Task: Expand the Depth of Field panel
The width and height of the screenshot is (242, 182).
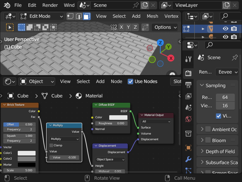Action: [x=202, y=151]
